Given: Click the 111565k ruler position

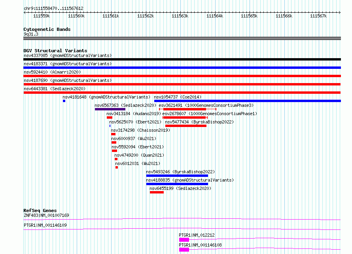Looking at the screenshot, I should (249, 16).
